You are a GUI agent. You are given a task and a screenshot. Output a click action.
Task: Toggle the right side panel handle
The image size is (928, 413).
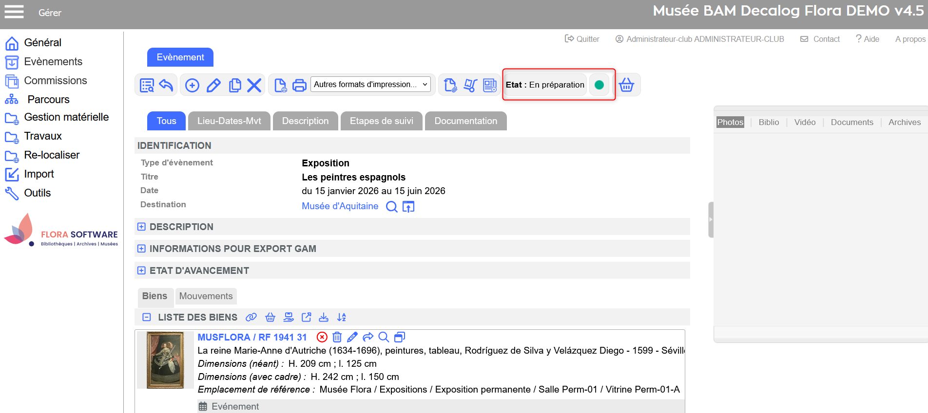pyautogui.click(x=711, y=219)
